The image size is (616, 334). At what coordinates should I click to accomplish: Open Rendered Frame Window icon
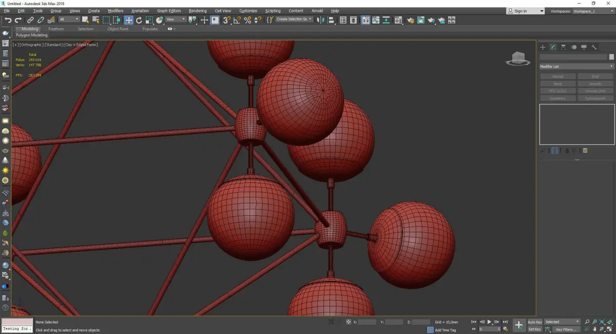pyautogui.click(x=420, y=20)
